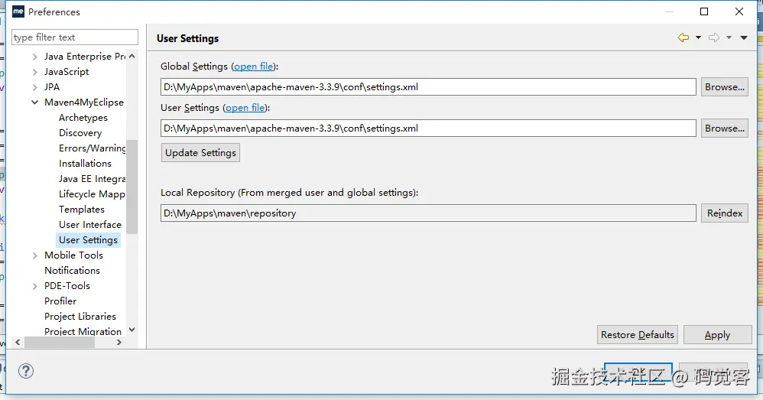Screen dimensions: 763x400
Task: Click the Global Settings open file link
Action: [x=254, y=67]
